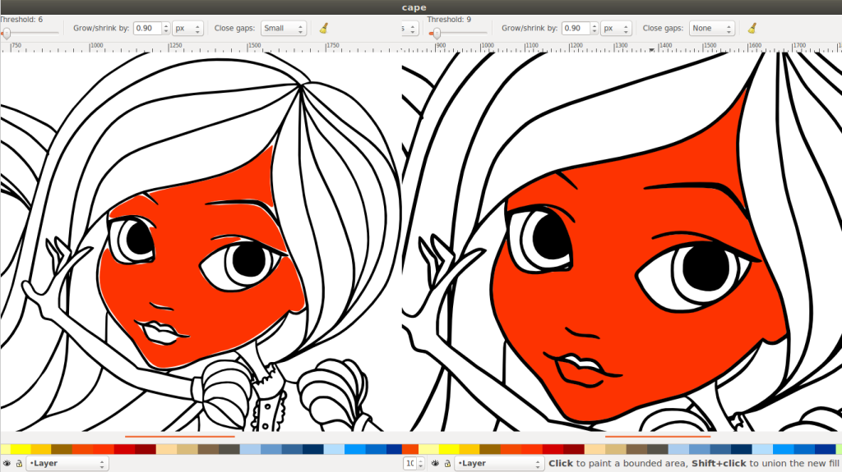Click the opacity spinner arrows beside the Threshold 9 window's eye icon
842x472 pixels.
[x=420, y=464]
